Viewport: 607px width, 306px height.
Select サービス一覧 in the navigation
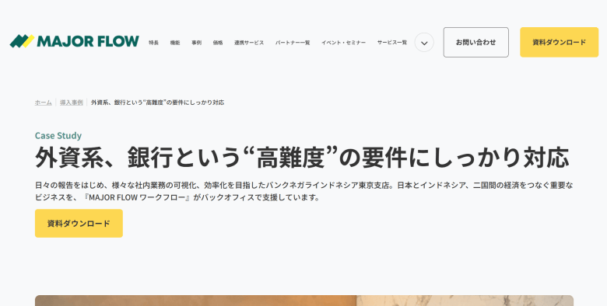[x=392, y=43]
